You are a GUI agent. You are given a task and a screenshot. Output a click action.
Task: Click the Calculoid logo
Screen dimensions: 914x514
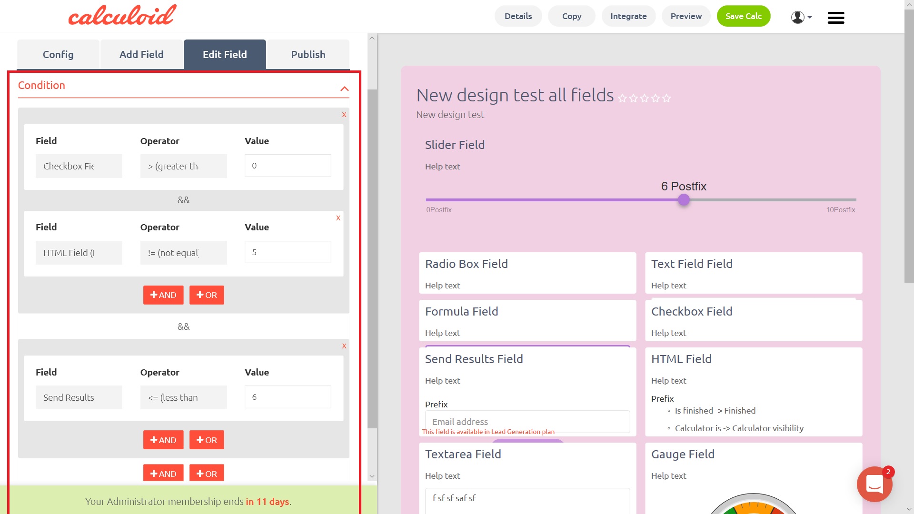pos(122,15)
